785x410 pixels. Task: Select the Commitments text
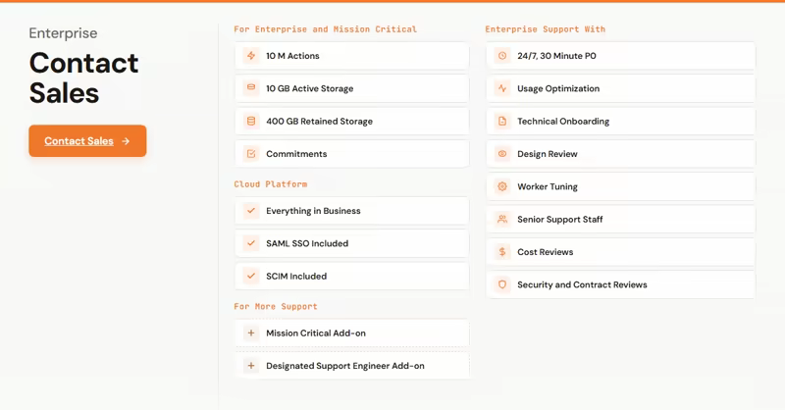pyautogui.click(x=296, y=154)
